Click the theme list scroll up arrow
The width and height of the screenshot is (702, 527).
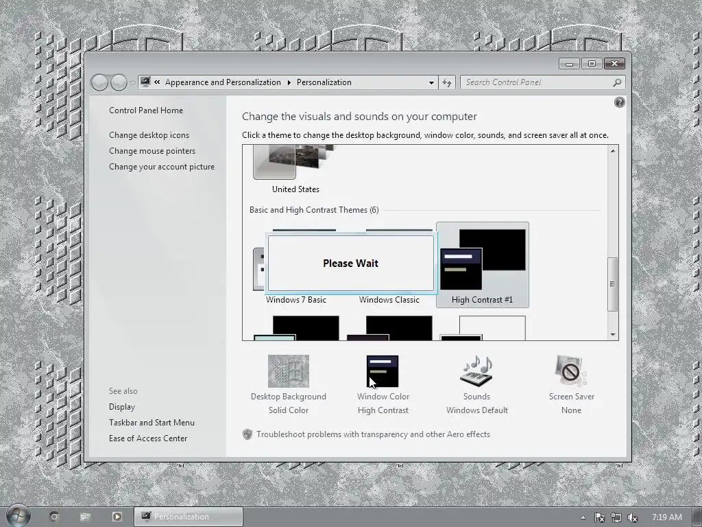613,151
